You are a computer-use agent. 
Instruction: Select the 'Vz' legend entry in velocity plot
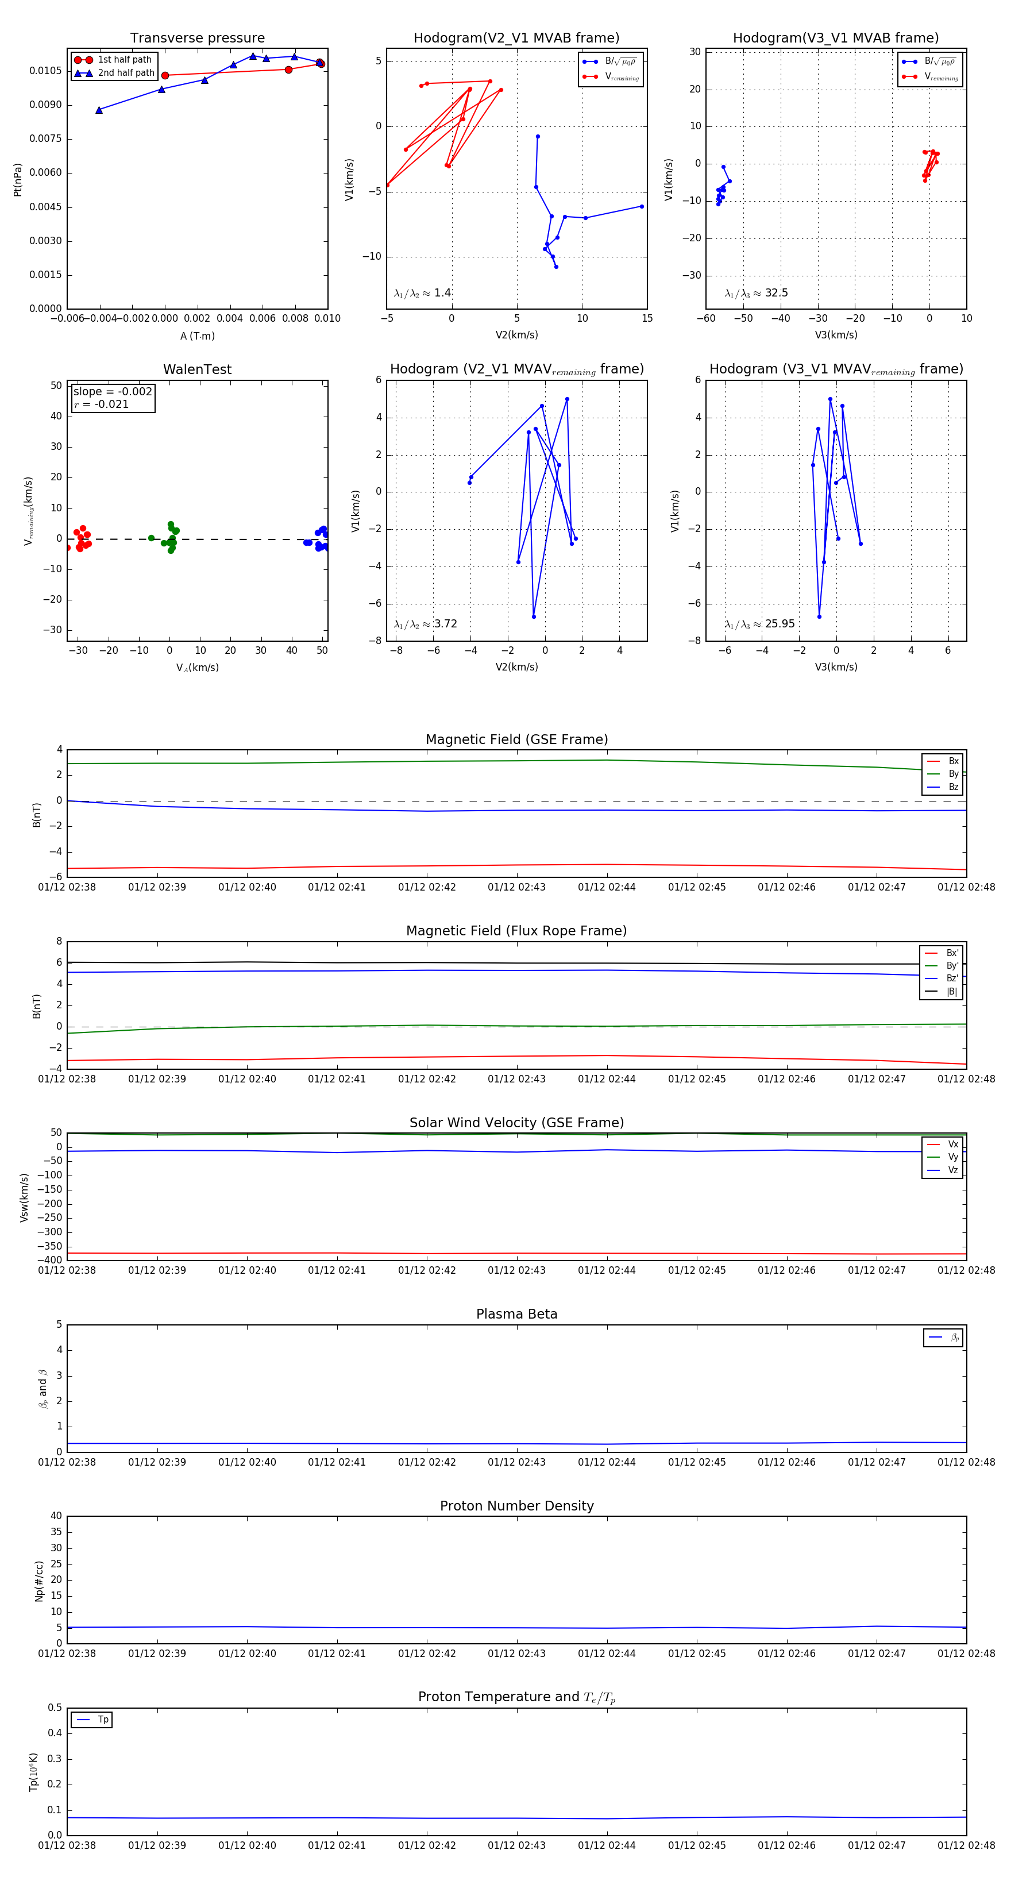(x=943, y=1170)
